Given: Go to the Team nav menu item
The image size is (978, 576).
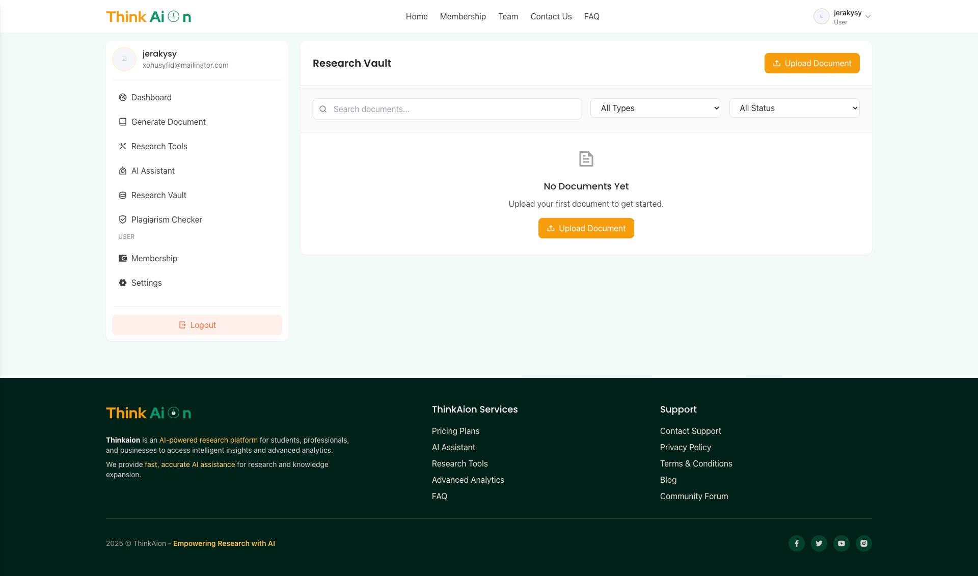Looking at the screenshot, I should point(508,16).
